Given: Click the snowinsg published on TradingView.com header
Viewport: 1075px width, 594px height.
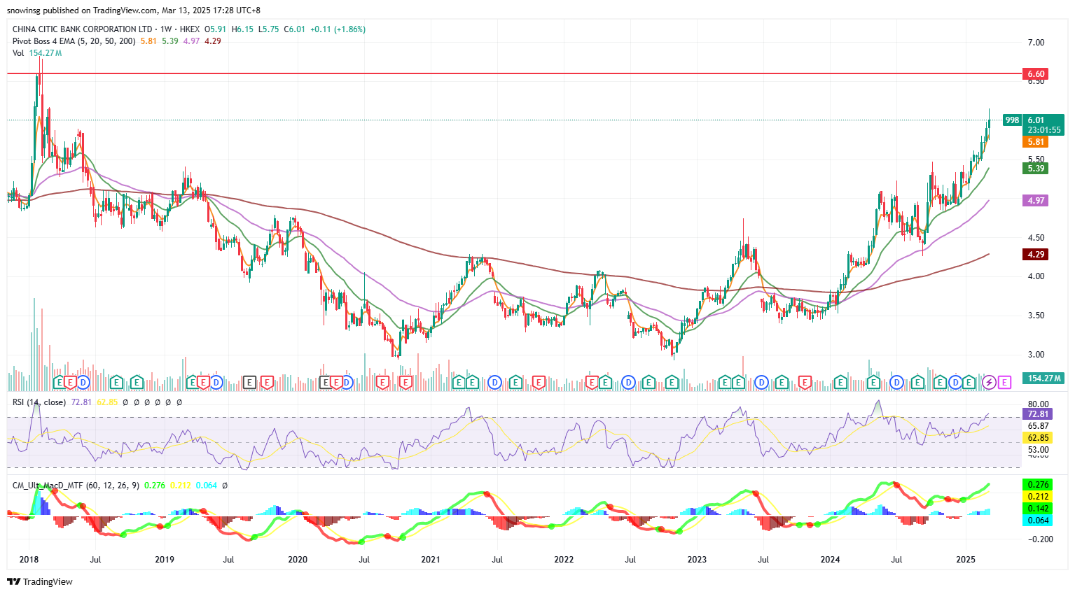Looking at the screenshot, I should [133, 10].
